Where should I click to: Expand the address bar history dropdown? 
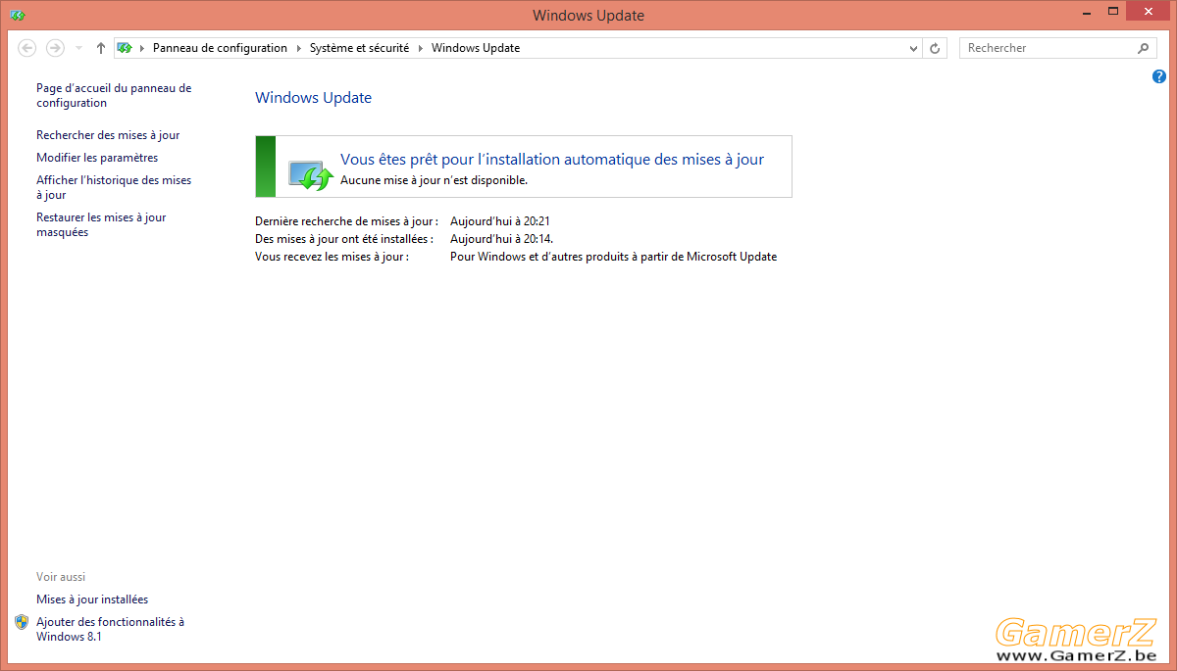[913, 48]
